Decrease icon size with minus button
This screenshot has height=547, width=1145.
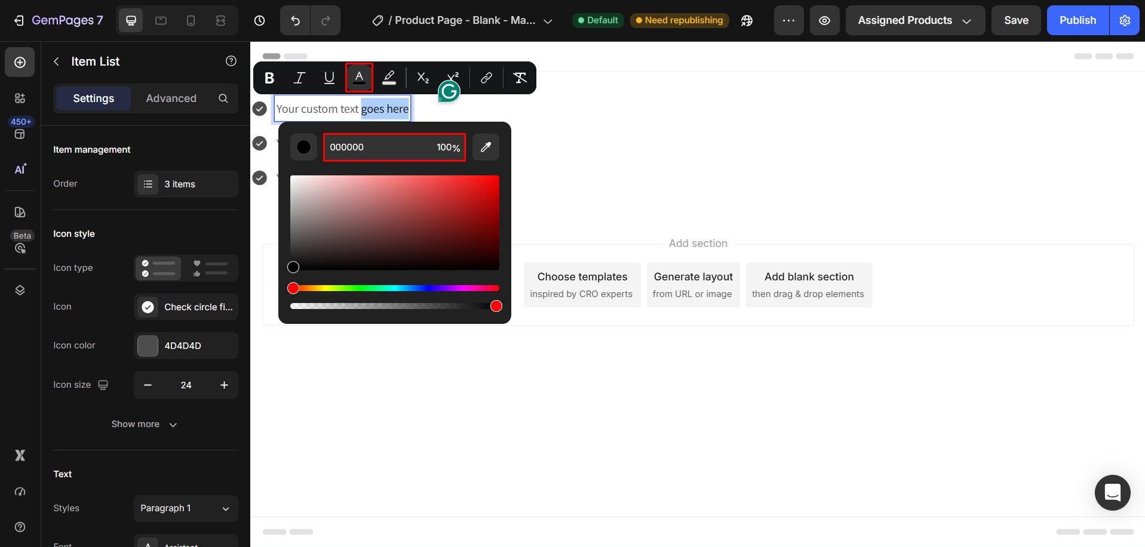coord(148,385)
